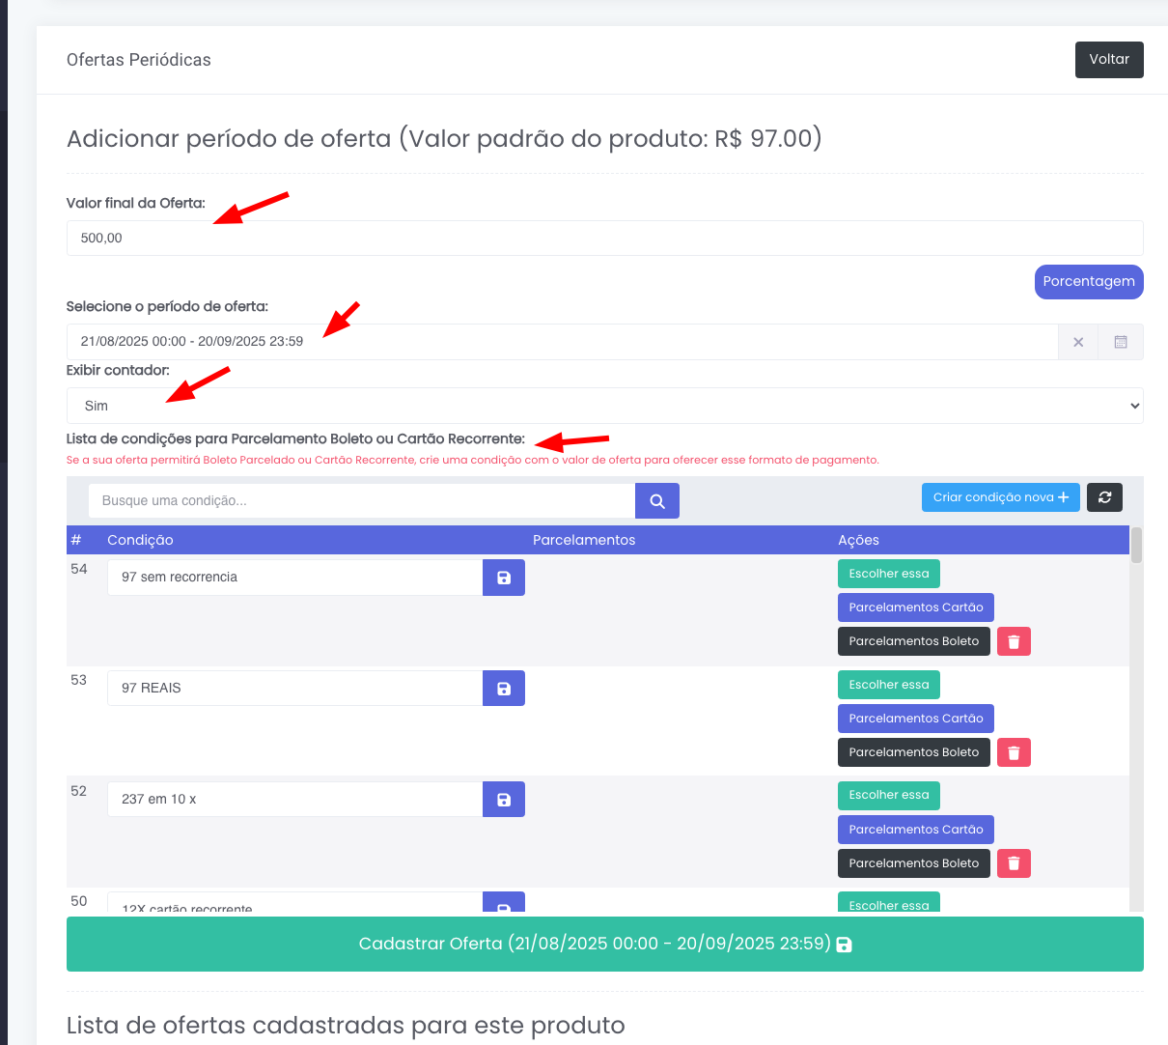Click the 'Valor final da Oferta' field
The width and height of the screenshot is (1168, 1045).
click(x=604, y=239)
